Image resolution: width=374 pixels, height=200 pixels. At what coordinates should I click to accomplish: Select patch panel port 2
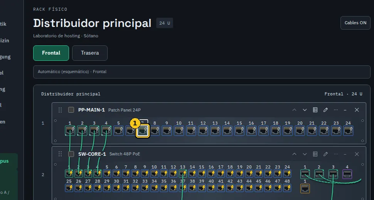(x=82, y=131)
